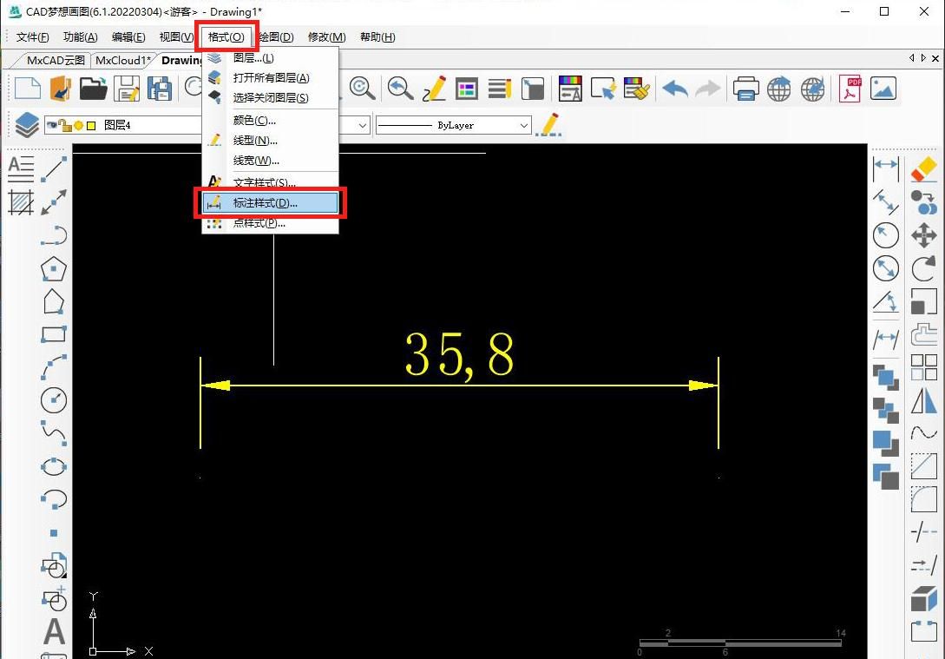Viewport: 945px width, 659px height.
Task: Select the Scale tool
Action: click(x=924, y=301)
